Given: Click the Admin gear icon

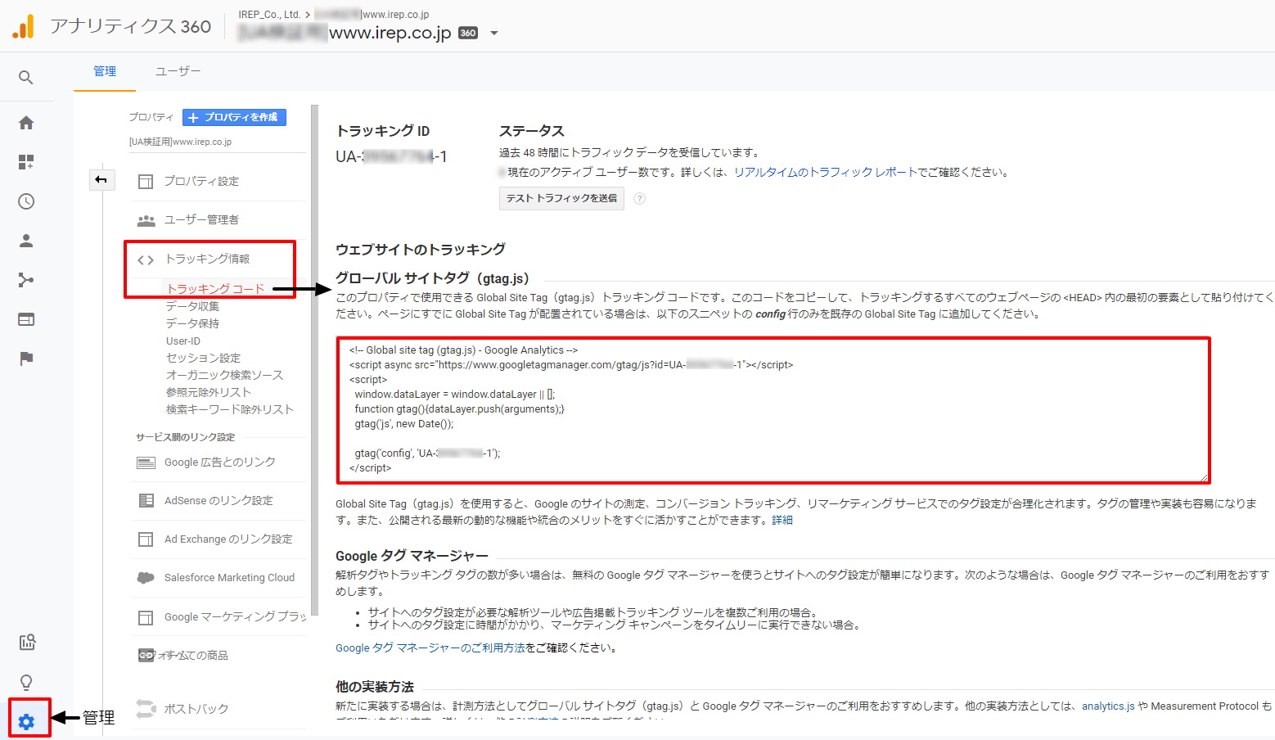Looking at the screenshot, I should tap(26, 721).
